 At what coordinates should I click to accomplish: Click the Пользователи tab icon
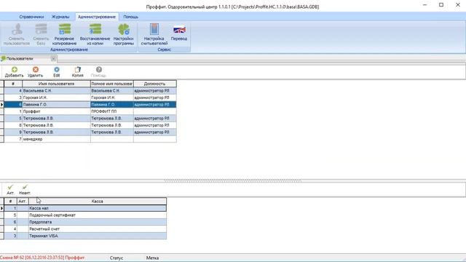coord(3,58)
